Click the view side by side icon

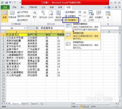(x=84, y=12)
